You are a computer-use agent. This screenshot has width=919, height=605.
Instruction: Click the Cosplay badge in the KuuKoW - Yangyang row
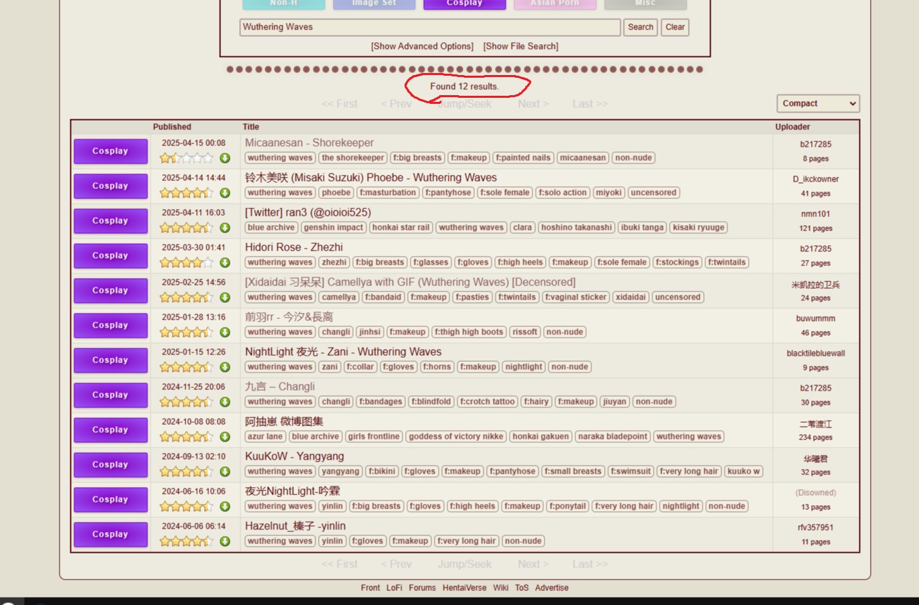tap(111, 465)
